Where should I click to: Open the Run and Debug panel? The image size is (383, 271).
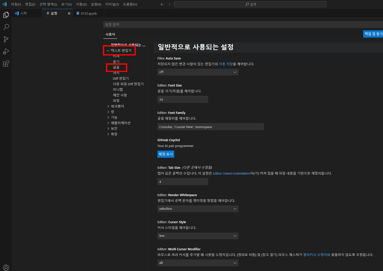(6, 51)
